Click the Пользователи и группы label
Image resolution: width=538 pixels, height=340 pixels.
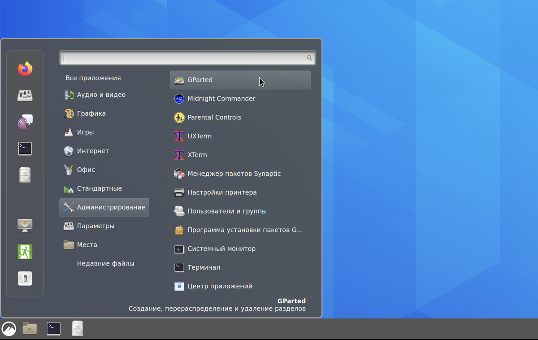227,211
